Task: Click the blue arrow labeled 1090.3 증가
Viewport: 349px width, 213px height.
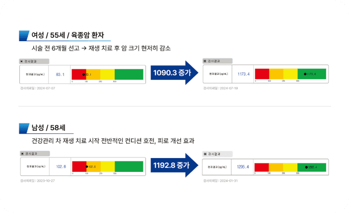Action: [x=175, y=73]
